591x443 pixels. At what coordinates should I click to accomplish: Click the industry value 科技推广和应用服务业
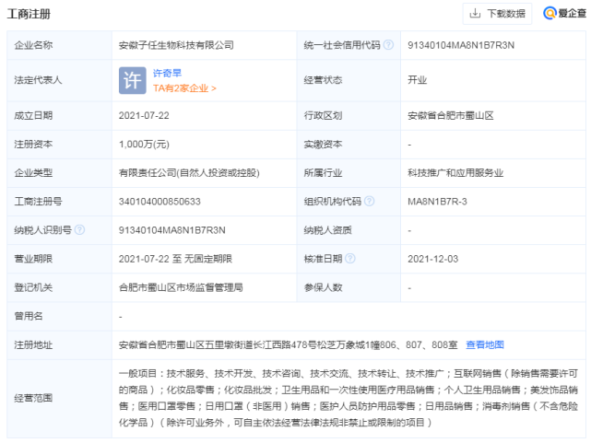tap(455, 173)
